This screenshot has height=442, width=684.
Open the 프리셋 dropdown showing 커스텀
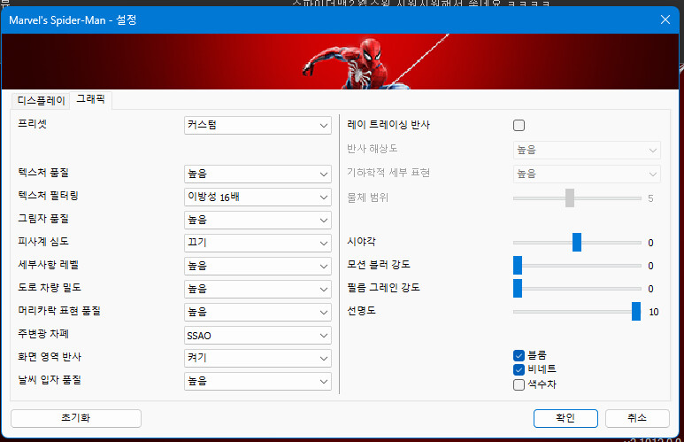tap(257, 126)
